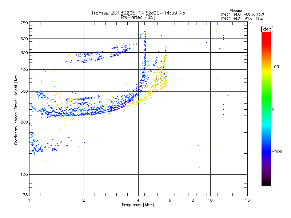This screenshot has width=291, height=218.
Task: Click x-axis tick label '16'
Action: [x=247, y=200]
